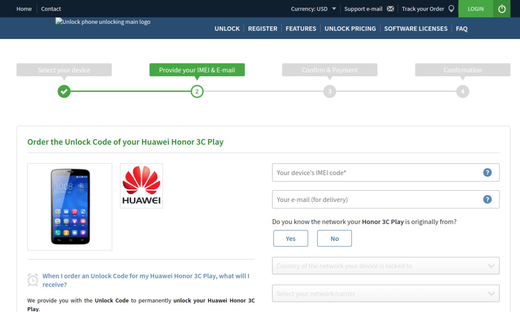Open the FAQ menu item

point(461,28)
